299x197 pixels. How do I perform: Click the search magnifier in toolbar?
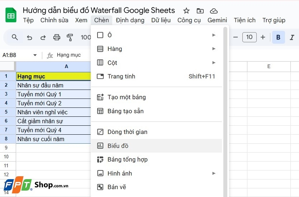(15, 37)
